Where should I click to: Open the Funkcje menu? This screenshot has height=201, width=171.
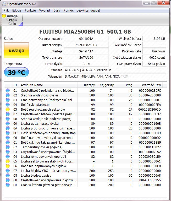pos(30,10)
